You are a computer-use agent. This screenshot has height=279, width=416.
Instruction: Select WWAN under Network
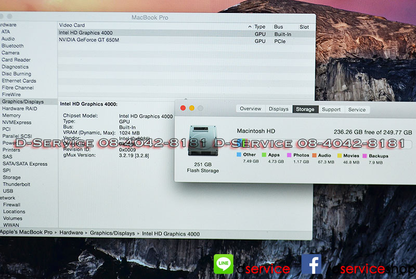coord(11,225)
